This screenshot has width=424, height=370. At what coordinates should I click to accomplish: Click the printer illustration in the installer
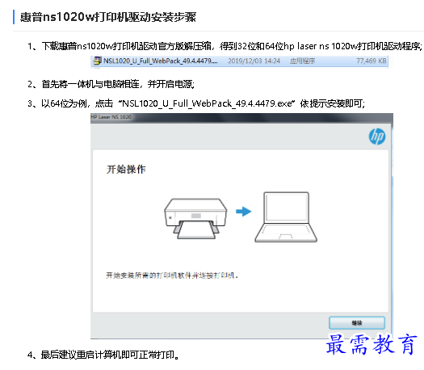(195, 219)
